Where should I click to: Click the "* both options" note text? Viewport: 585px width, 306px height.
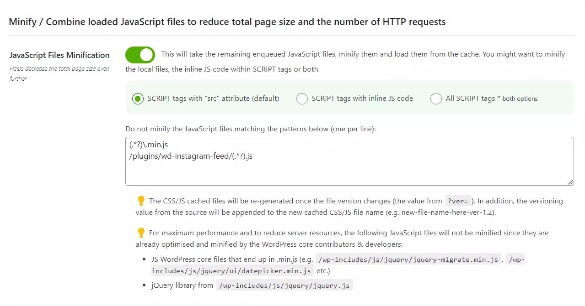click(x=517, y=99)
